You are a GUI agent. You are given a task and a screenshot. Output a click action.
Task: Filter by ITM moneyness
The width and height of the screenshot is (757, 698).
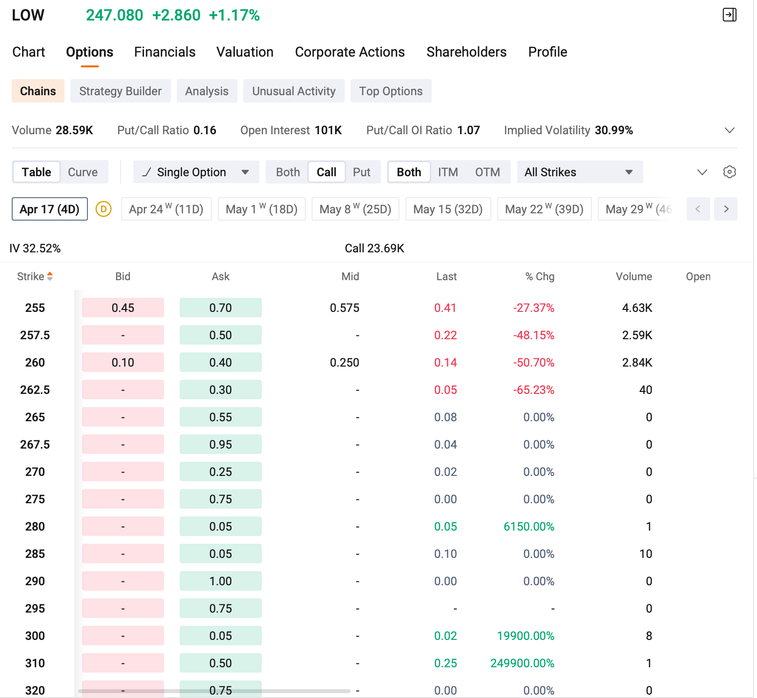[x=448, y=172]
